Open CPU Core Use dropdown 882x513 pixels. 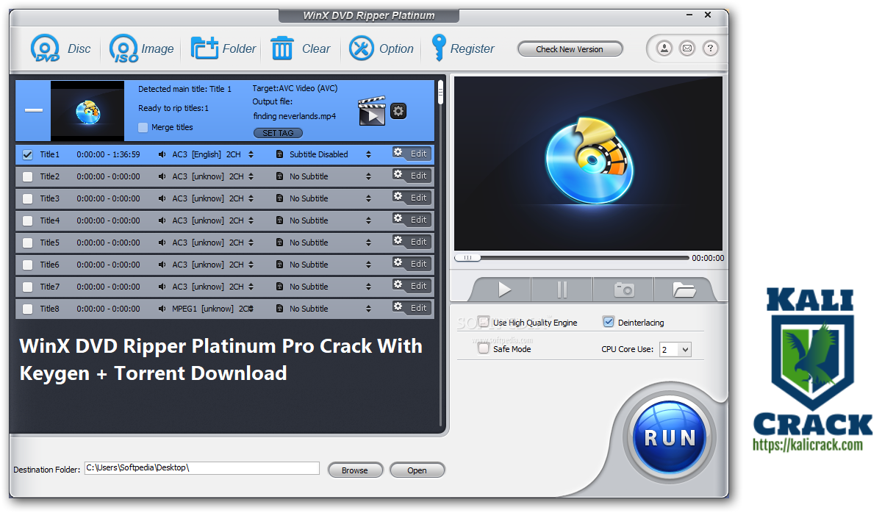pyautogui.click(x=675, y=350)
